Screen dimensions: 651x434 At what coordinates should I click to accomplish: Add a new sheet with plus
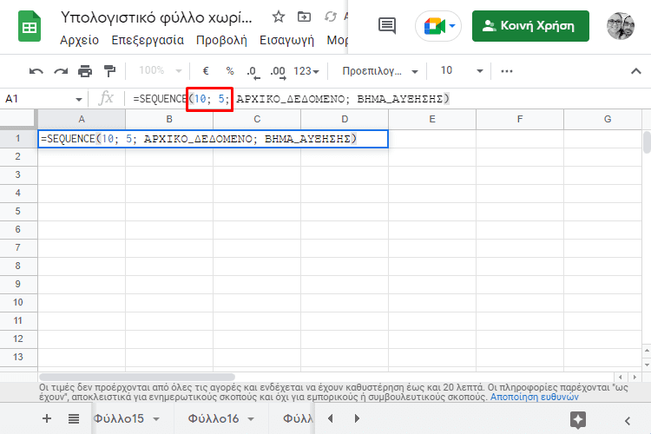pos(47,418)
